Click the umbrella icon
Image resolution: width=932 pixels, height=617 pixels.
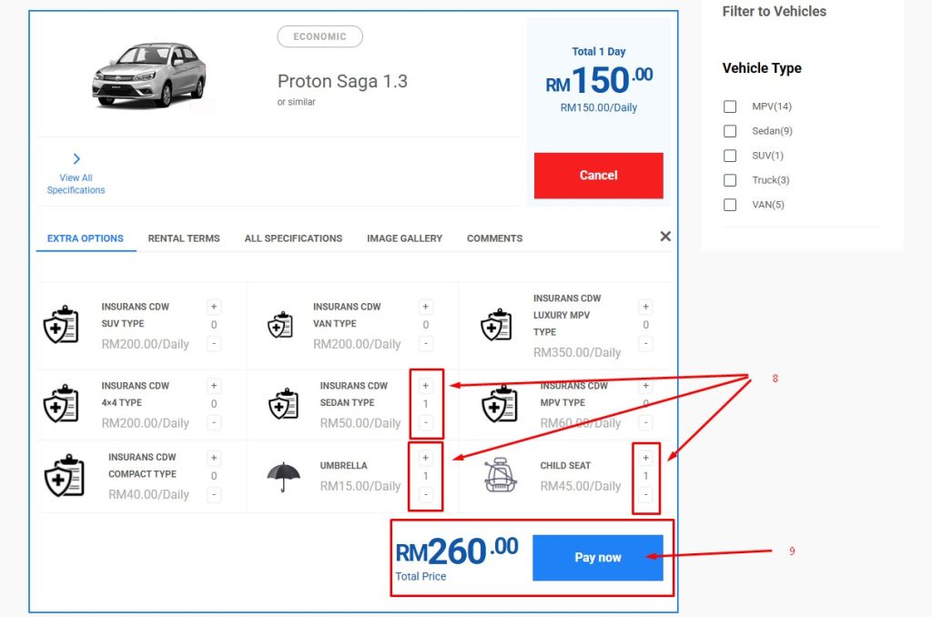coord(283,475)
